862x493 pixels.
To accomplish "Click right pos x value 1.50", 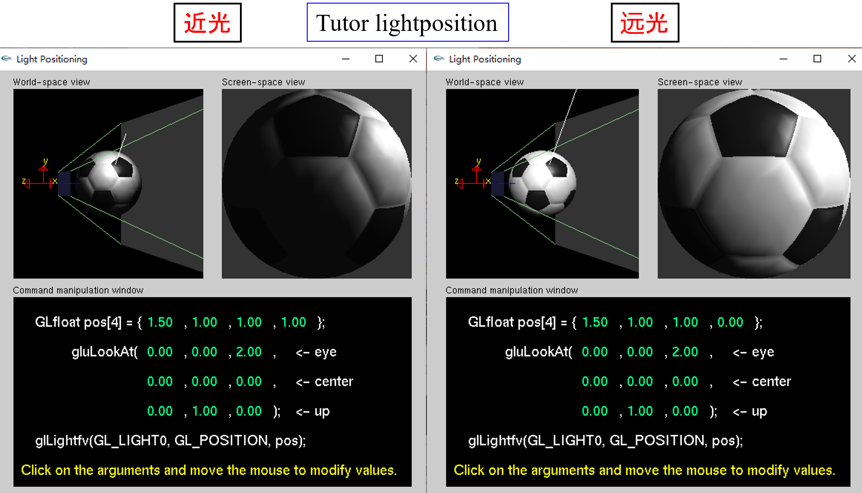I will 595,322.
